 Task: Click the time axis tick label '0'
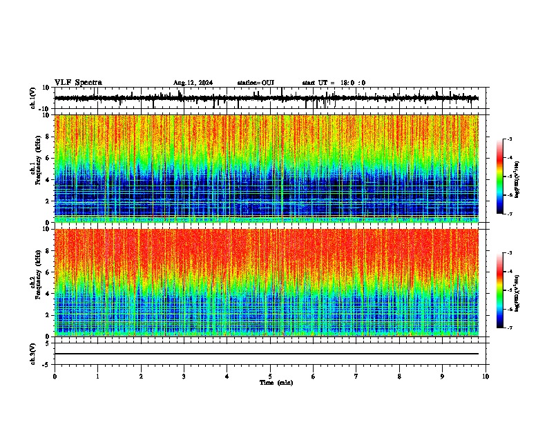click(x=55, y=376)
